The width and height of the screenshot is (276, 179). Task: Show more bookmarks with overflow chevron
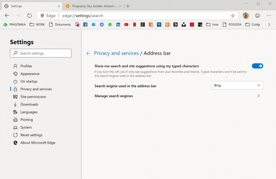[269, 25]
